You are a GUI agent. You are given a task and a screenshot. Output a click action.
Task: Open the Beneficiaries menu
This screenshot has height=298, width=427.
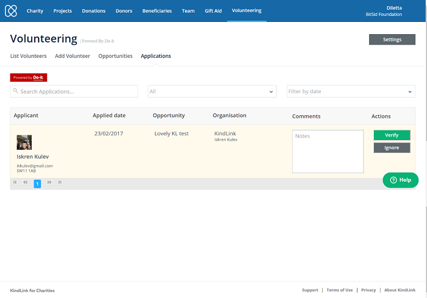(x=157, y=11)
